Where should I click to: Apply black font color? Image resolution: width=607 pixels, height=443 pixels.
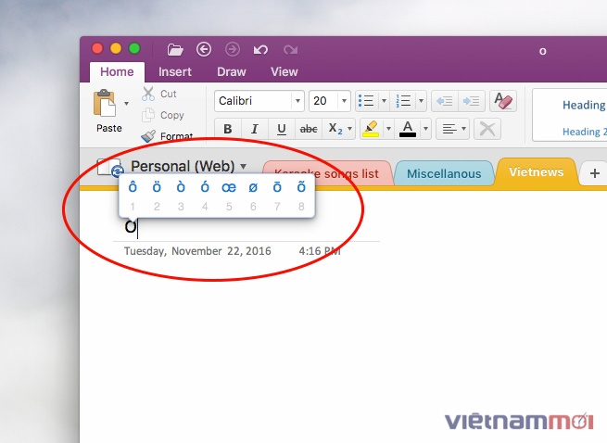408,129
